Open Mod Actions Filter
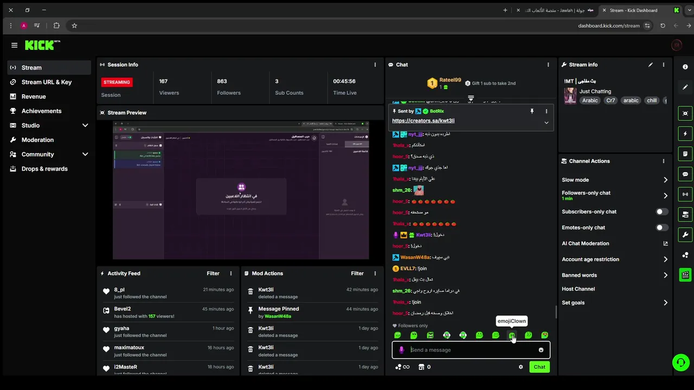This screenshot has width=694, height=390. [x=357, y=274]
